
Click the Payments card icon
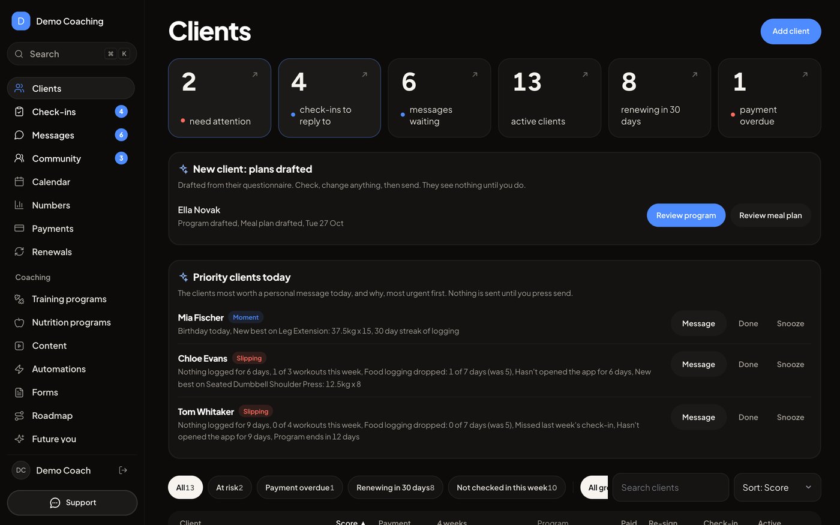coord(19,229)
